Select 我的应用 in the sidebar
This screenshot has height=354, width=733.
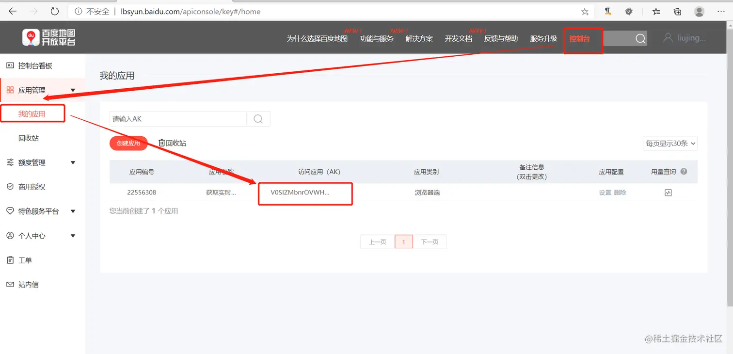point(32,114)
